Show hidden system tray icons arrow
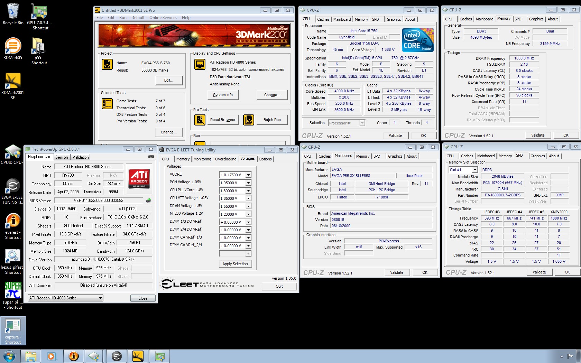Image resolution: width=581 pixels, height=363 pixels. pyautogui.click(x=561, y=356)
